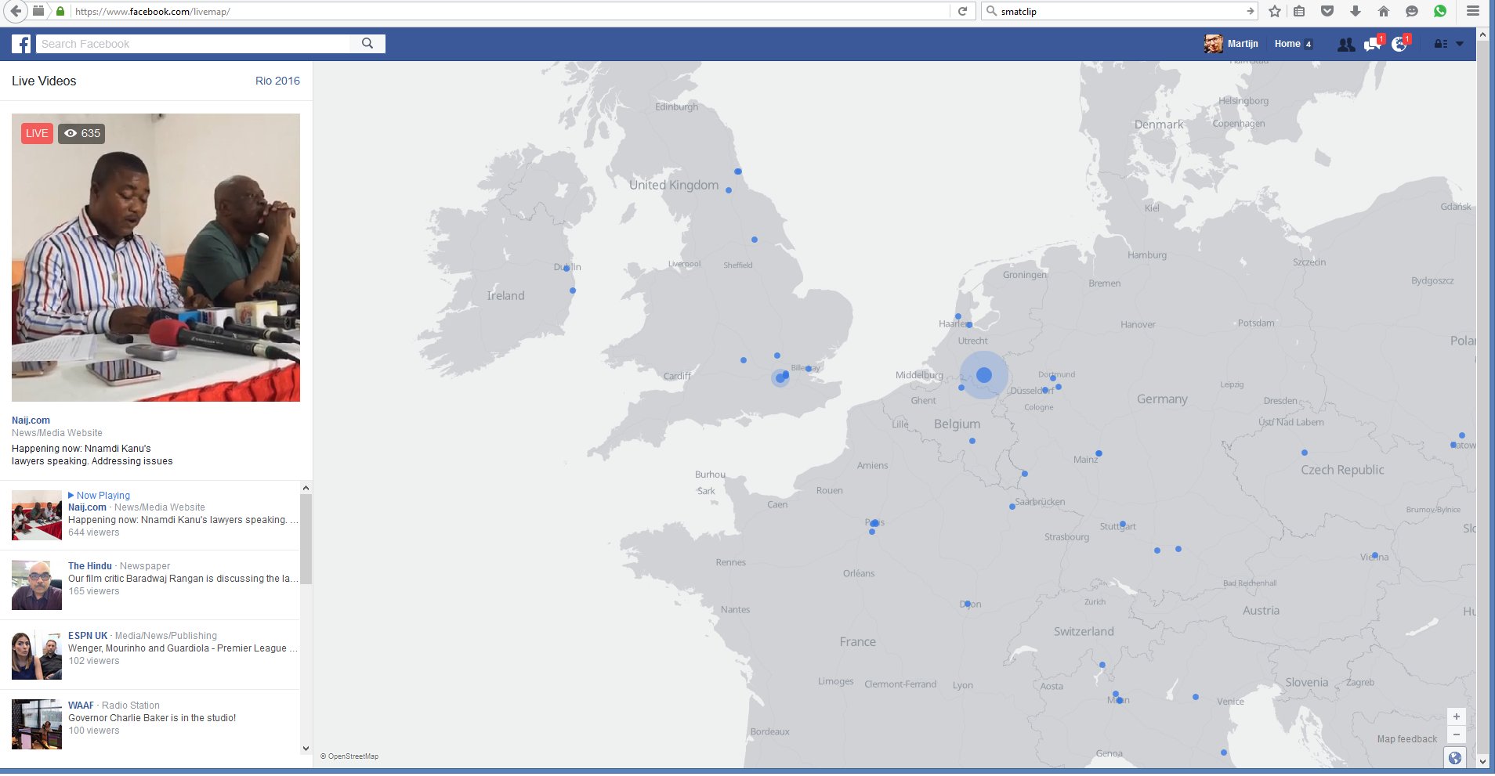Open the downloads arrow icon
Screen dimensions: 1495x776
pos(1356,11)
